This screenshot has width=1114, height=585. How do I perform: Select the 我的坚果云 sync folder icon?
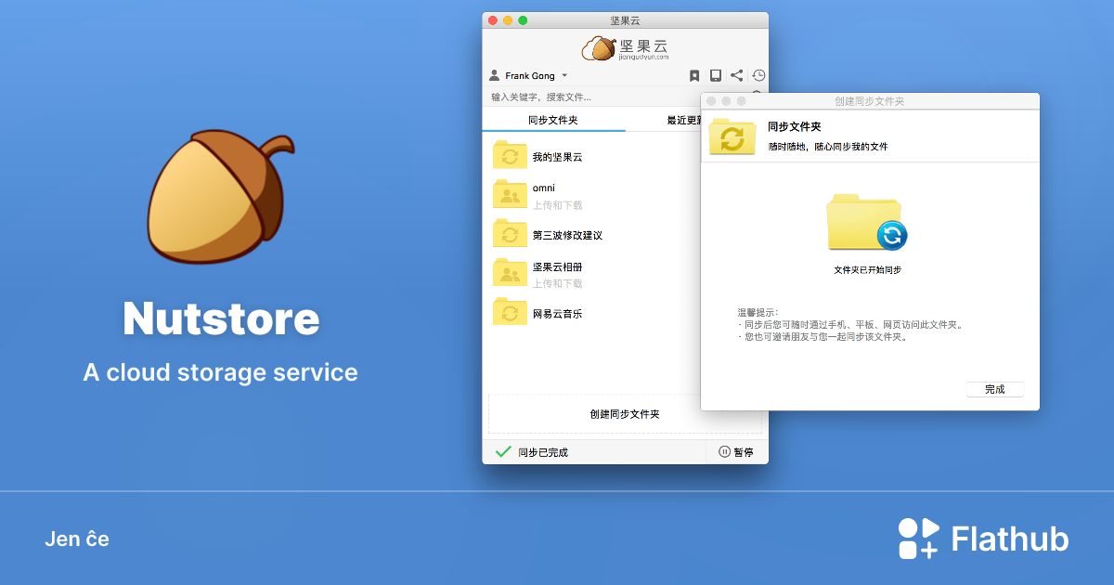pyautogui.click(x=509, y=155)
